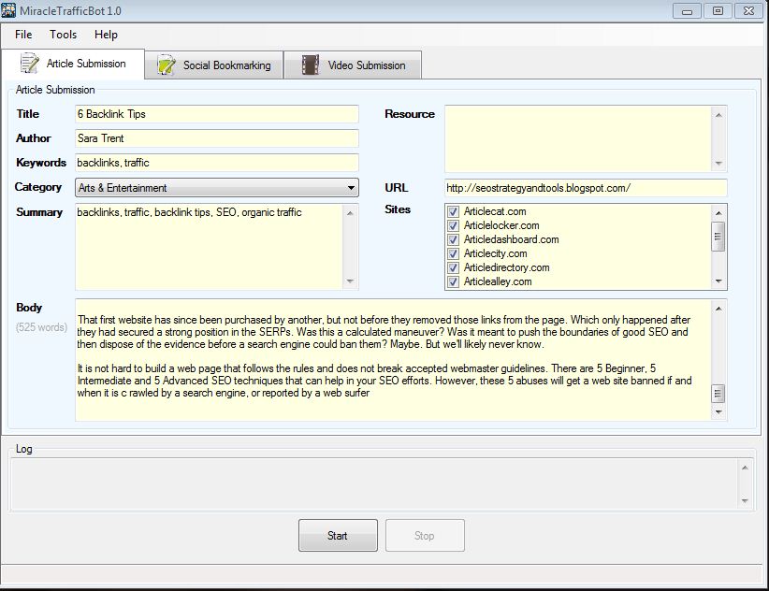Close the MiracleTrafficBot window

pos(748,11)
